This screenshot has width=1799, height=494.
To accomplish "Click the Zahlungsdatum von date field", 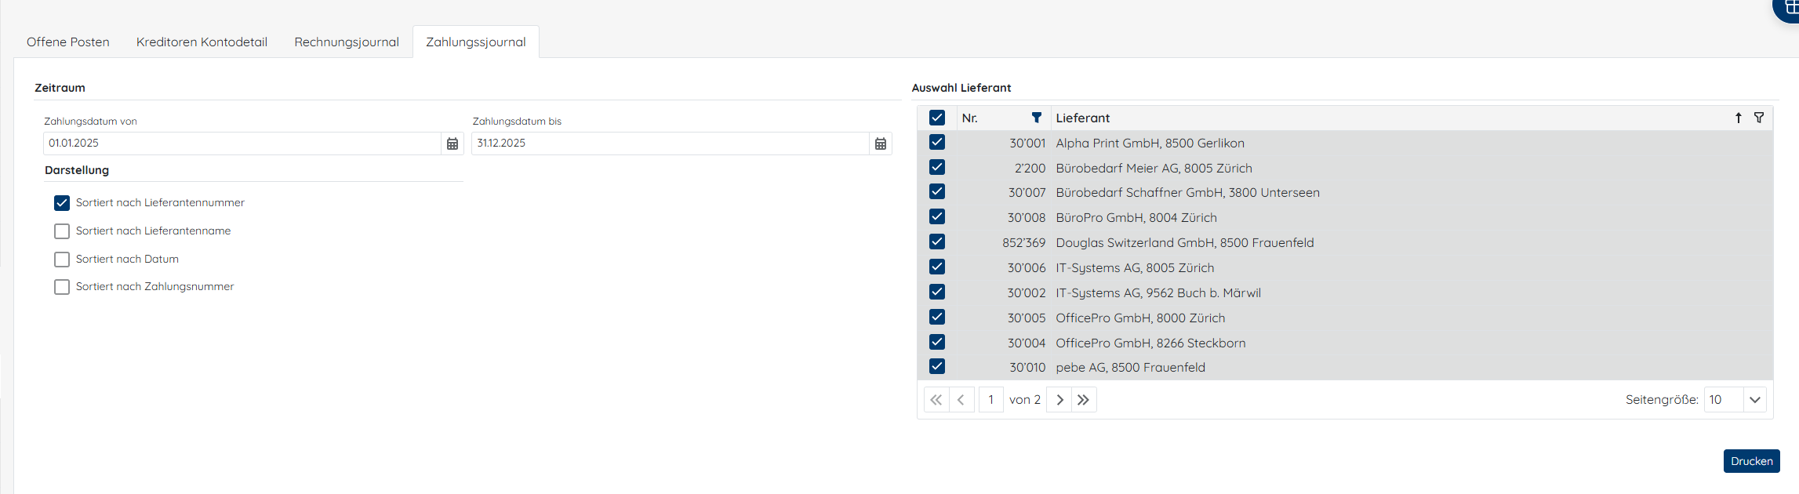I will pos(242,143).
